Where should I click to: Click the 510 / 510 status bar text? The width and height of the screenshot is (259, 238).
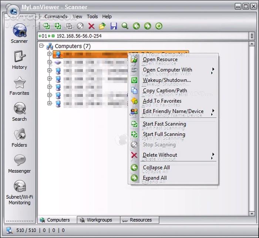pyautogui.click(x=26, y=230)
